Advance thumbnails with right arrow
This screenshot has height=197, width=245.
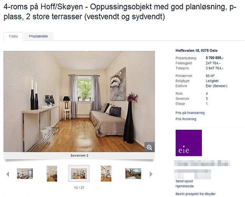tap(151, 174)
